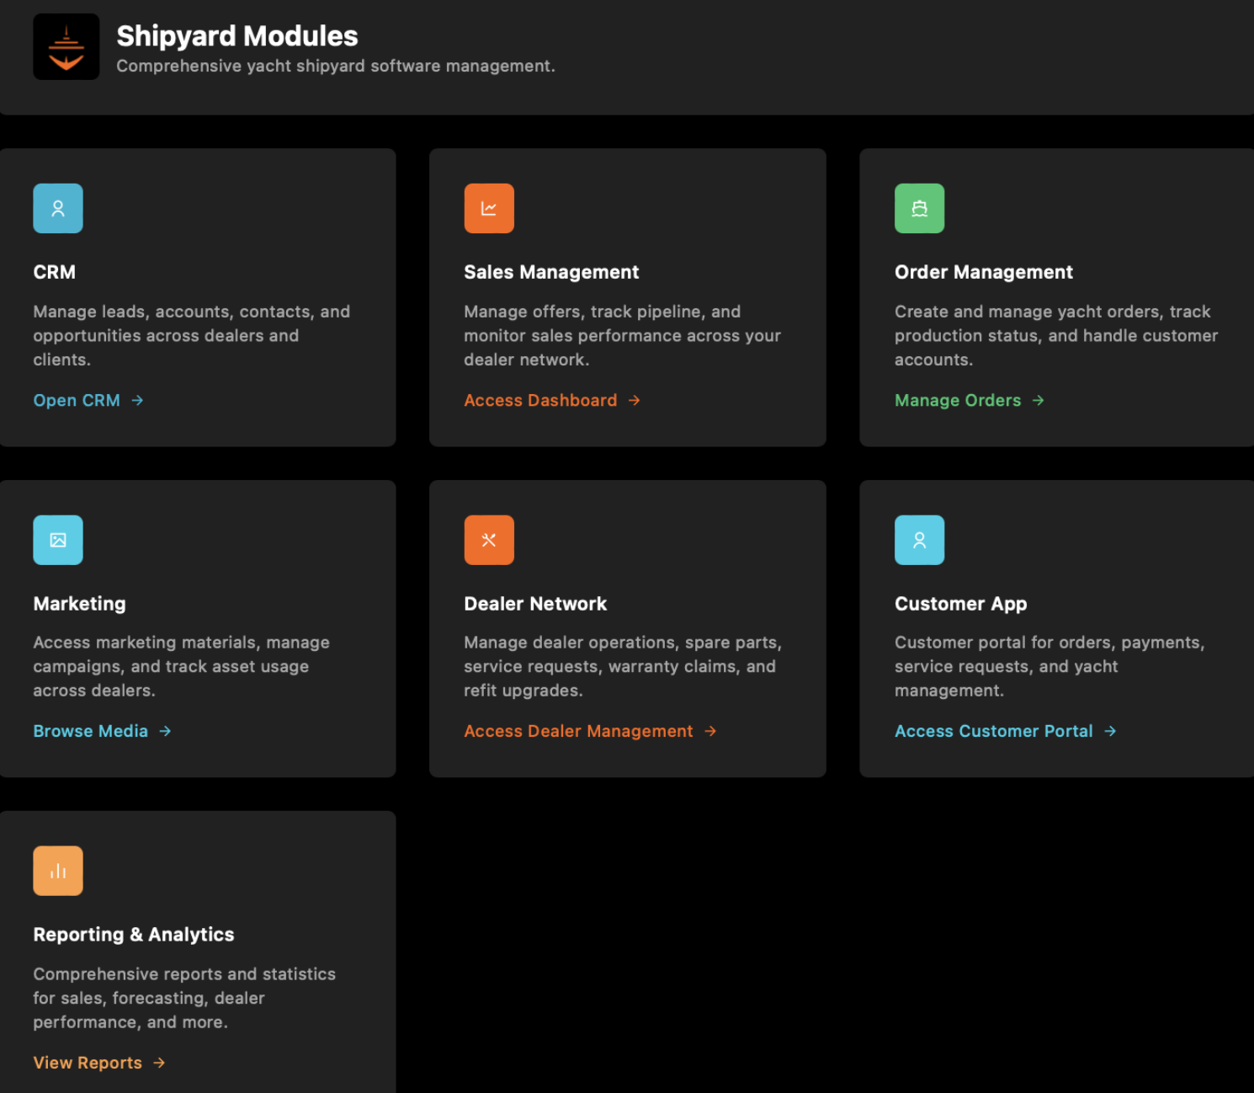
Task: Click the 'Access marketing materials' description
Action: tap(182, 666)
